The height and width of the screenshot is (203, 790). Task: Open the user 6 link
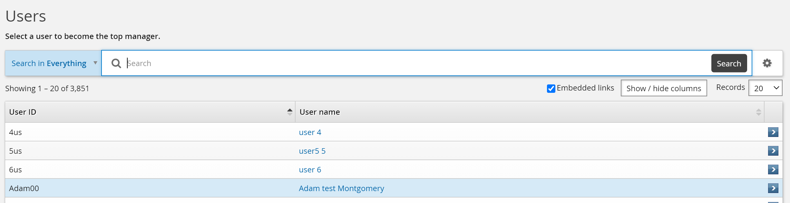tap(310, 170)
